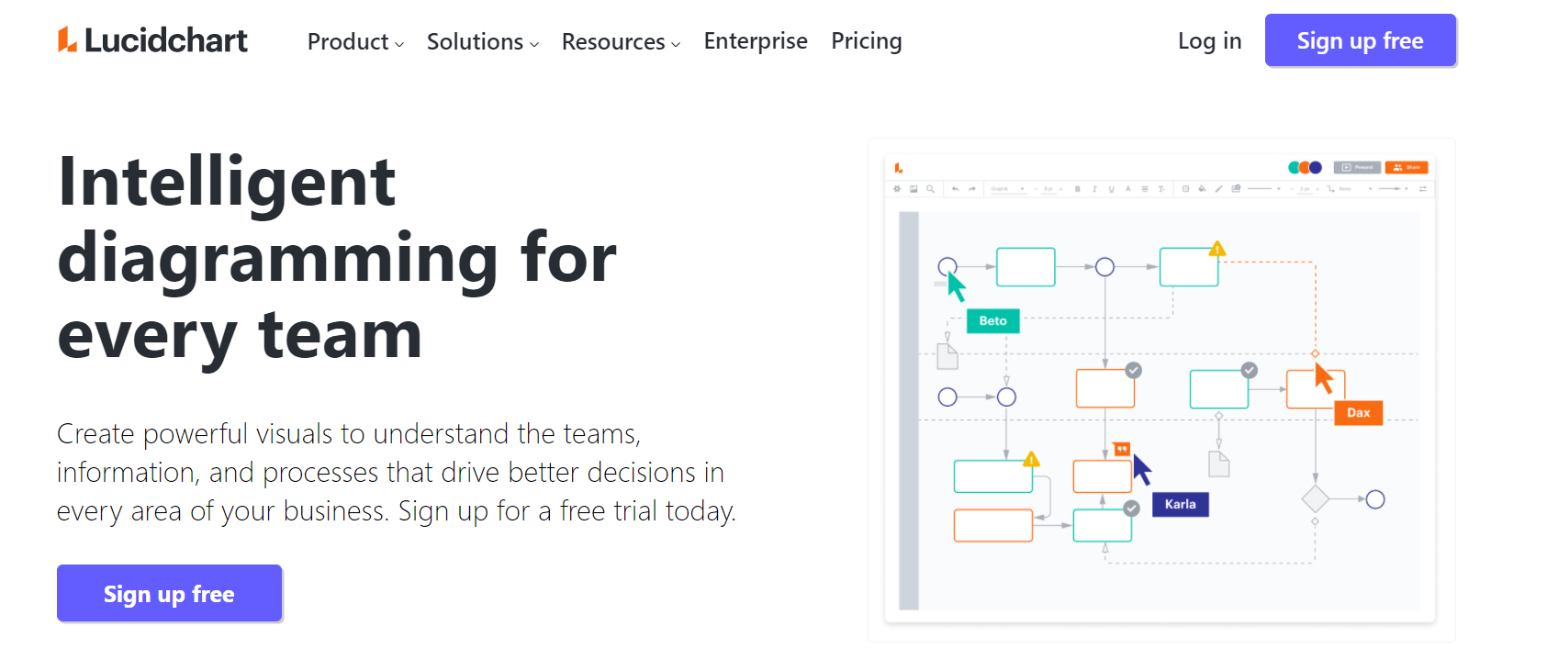1547x671 pixels.
Task: Click the orange Dax collaborator tag in the diagram
Action: (1358, 413)
